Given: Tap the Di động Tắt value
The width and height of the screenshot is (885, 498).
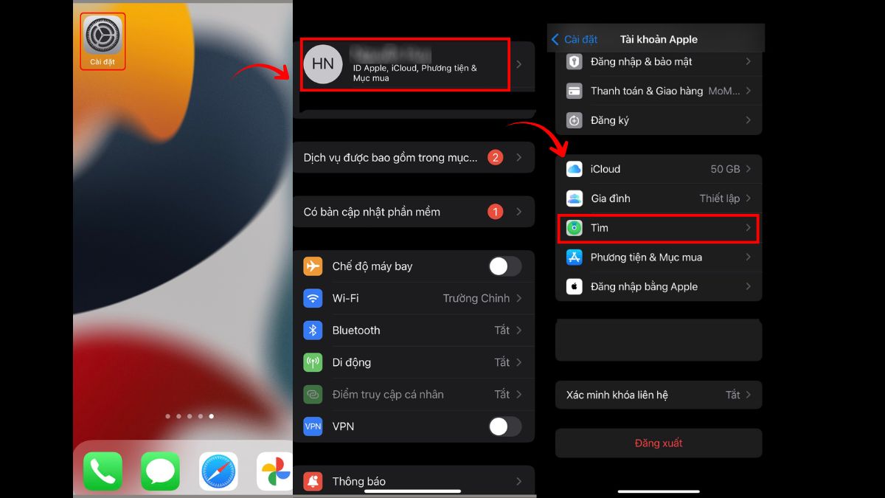Looking at the screenshot, I should tap(502, 362).
